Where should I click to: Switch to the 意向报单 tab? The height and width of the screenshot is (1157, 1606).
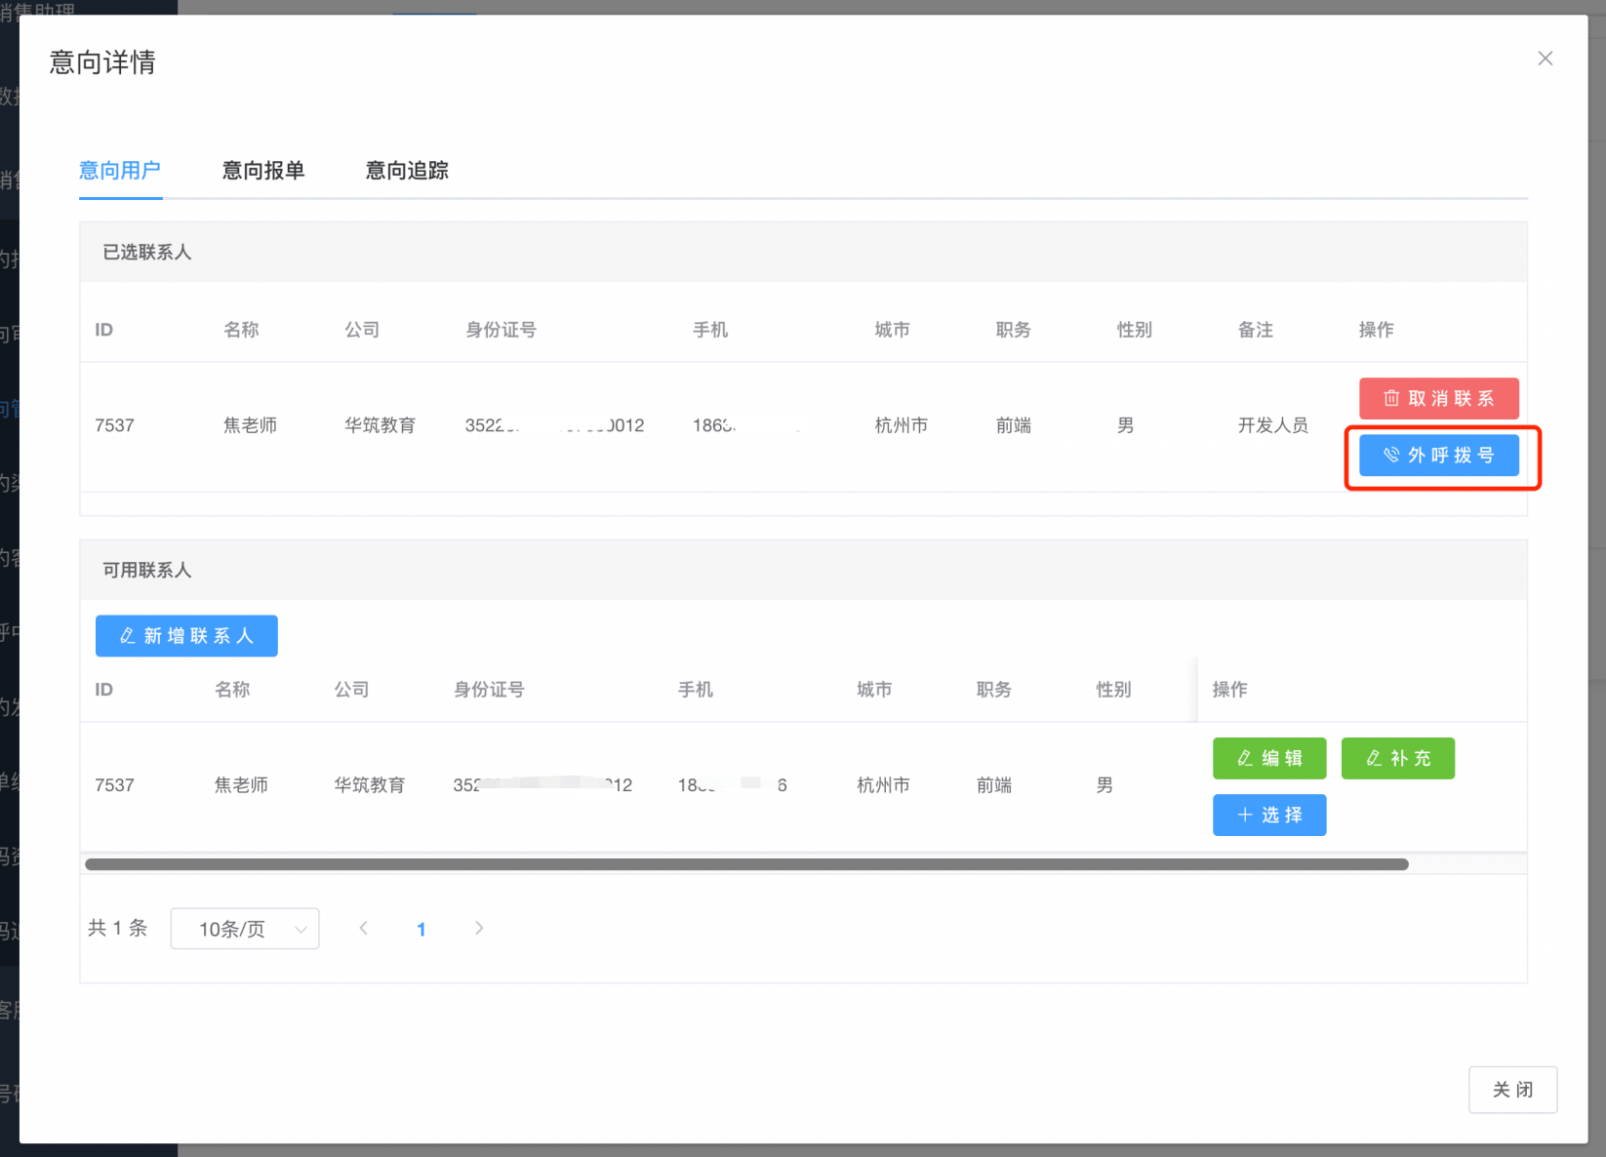(263, 171)
